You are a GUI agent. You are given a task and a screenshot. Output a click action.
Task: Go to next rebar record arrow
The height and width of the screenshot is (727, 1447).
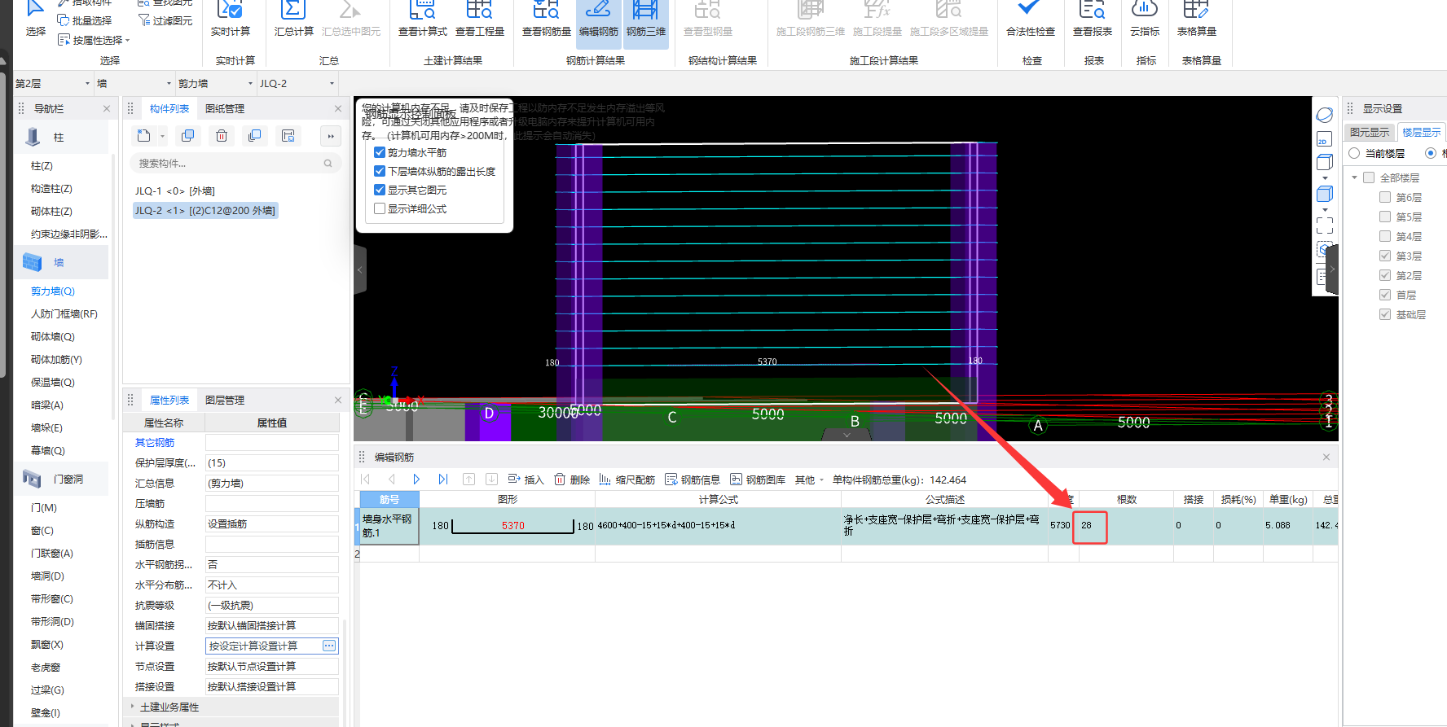tap(416, 480)
